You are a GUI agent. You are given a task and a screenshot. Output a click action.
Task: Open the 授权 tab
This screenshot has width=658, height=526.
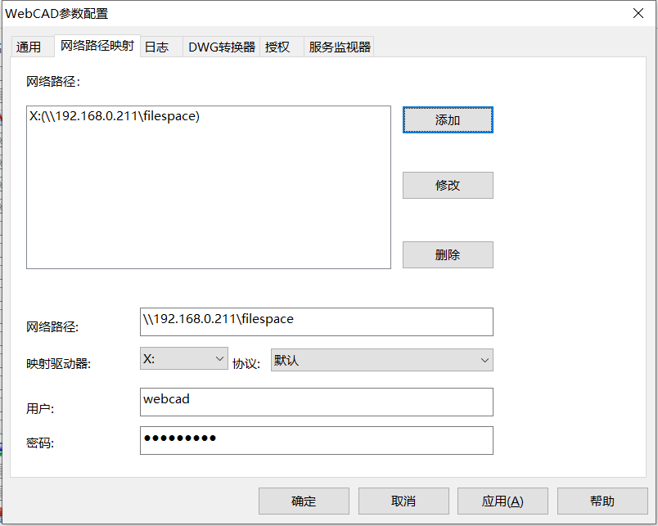point(282,47)
